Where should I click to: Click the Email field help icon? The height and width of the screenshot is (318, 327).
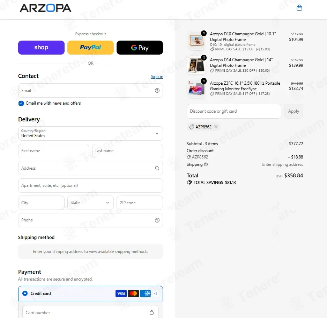click(x=157, y=91)
